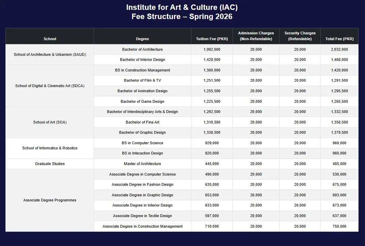Click 'Bachelor of Film & TV' degree cell

coord(142,80)
